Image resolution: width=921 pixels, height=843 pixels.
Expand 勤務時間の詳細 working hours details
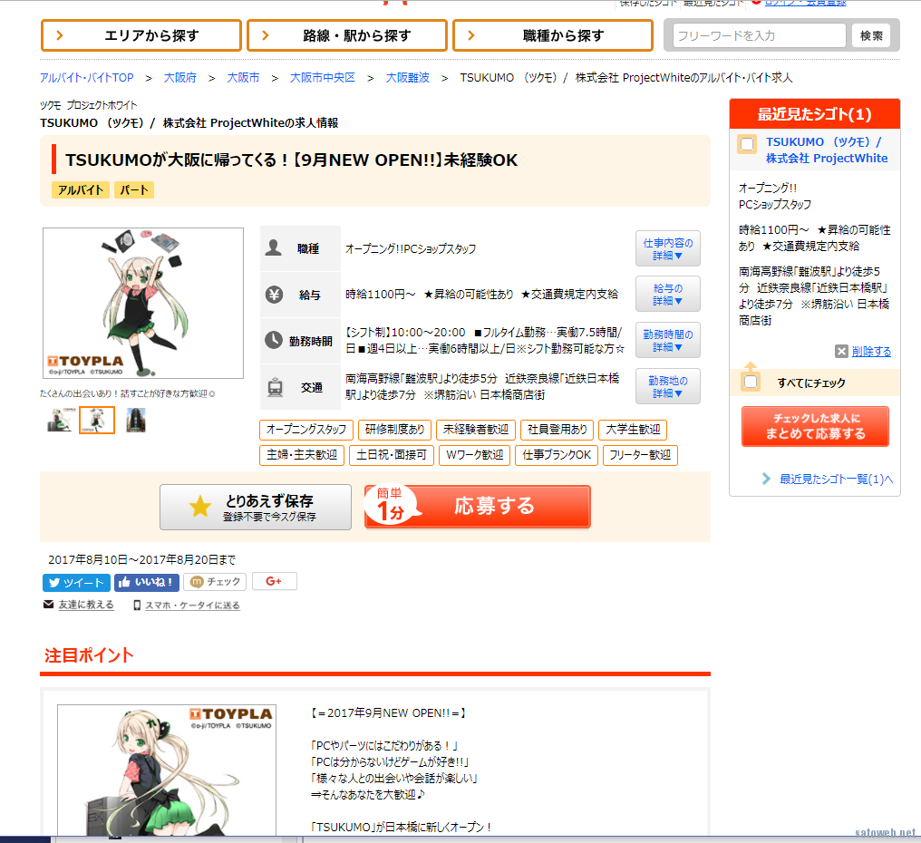tap(668, 340)
